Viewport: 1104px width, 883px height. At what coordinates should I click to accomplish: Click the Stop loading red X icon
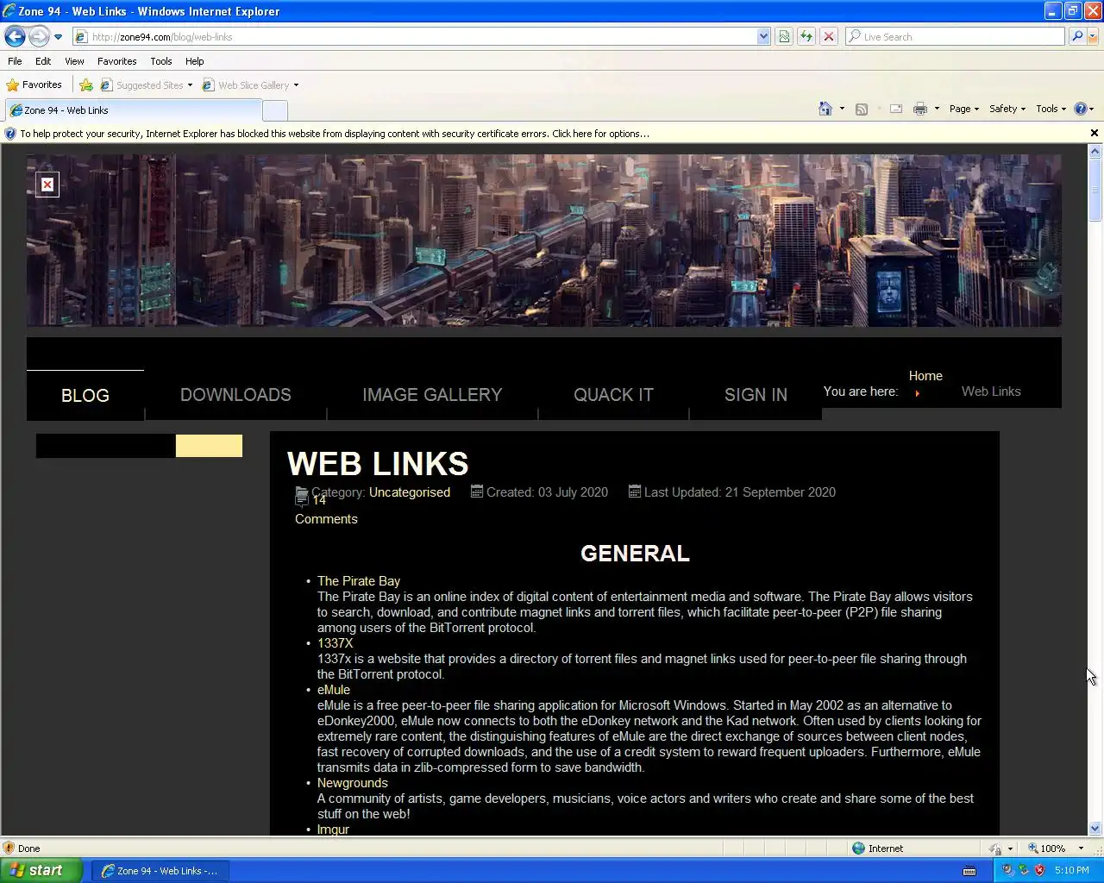click(x=829, y=36)
